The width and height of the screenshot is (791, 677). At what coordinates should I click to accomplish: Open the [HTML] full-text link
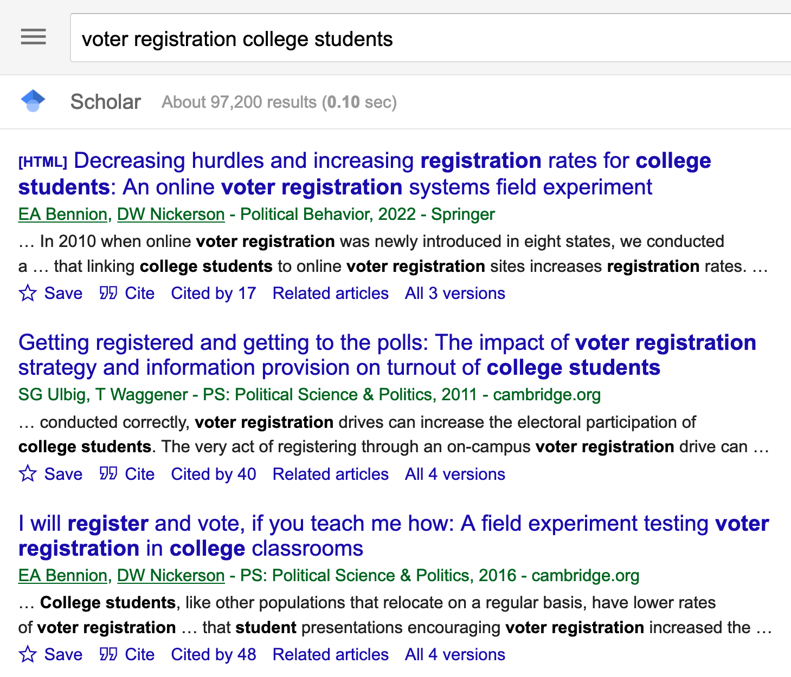coord(42,160)
